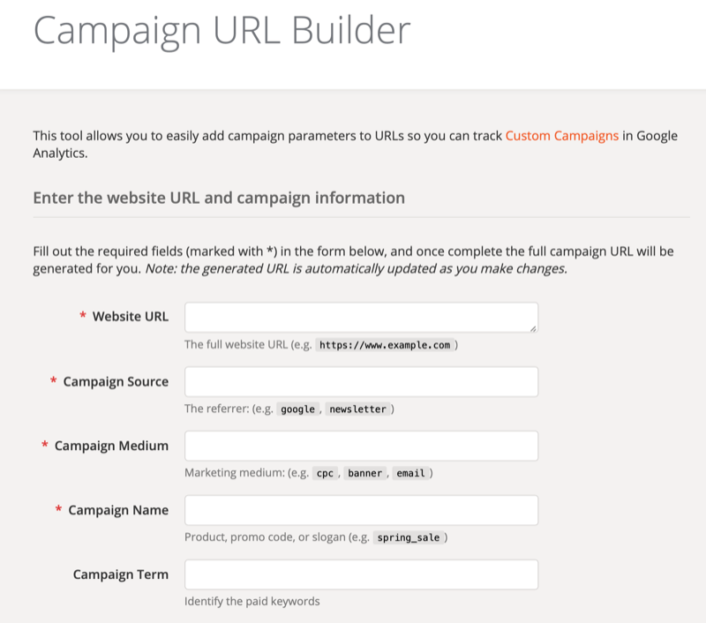Click the Website URL label
706x623 pixels.
point(130,317)
